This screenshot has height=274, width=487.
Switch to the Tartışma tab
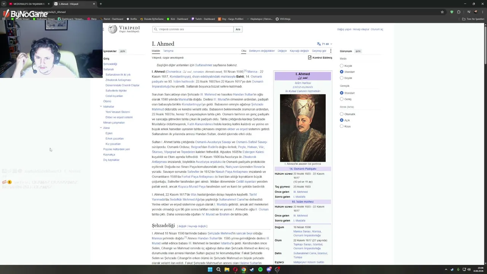click(168, 51)
